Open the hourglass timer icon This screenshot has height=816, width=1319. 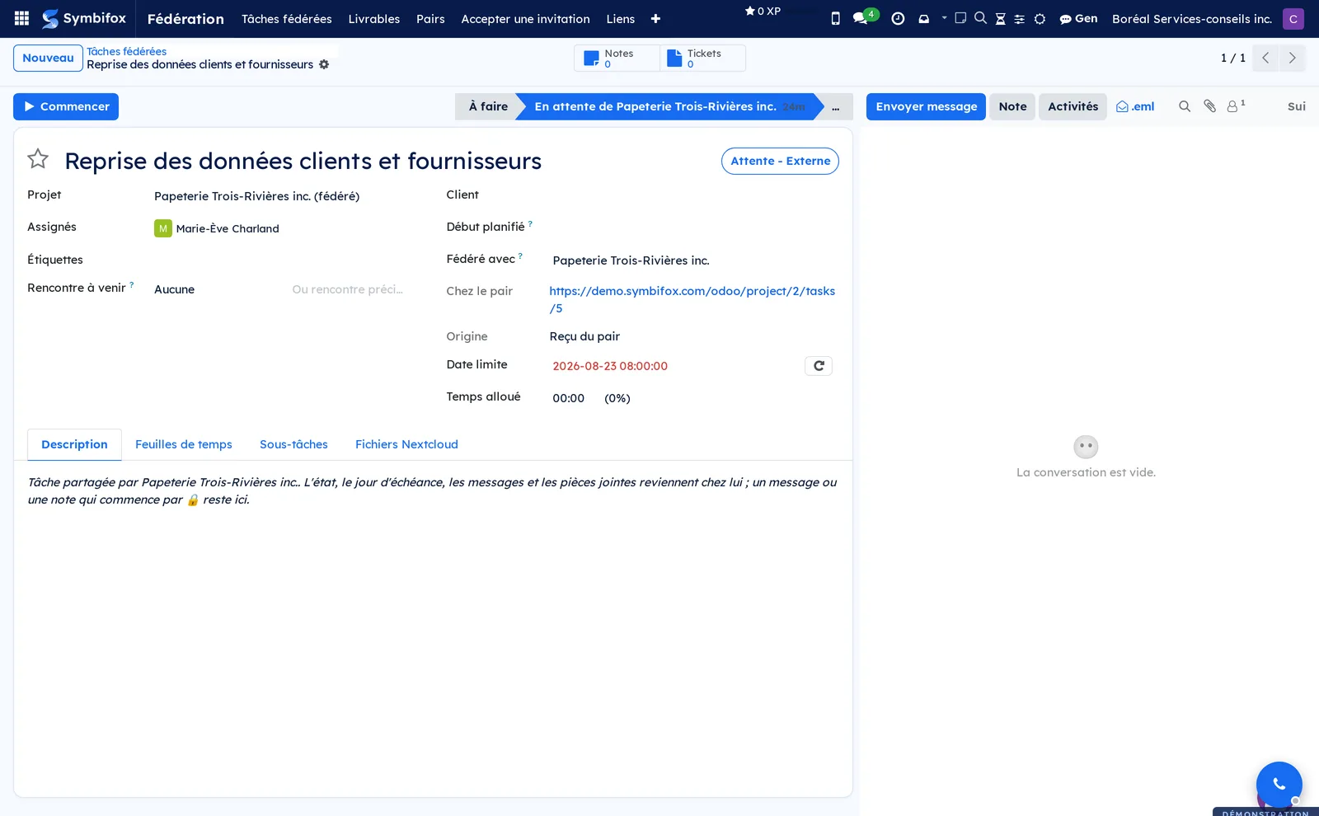(x=1000, y=19)
